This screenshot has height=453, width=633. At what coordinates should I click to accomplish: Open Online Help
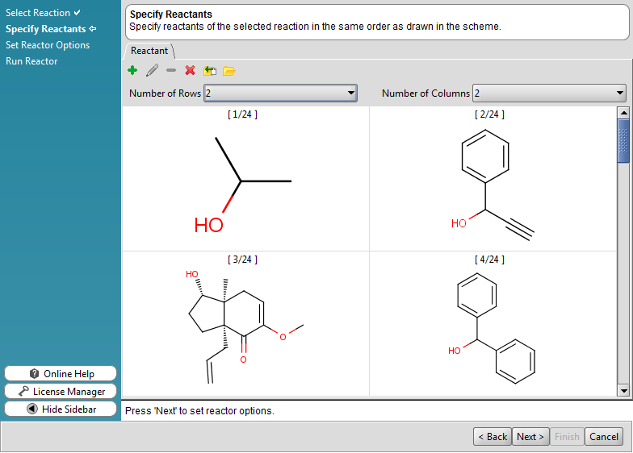(x=61, y=374)
